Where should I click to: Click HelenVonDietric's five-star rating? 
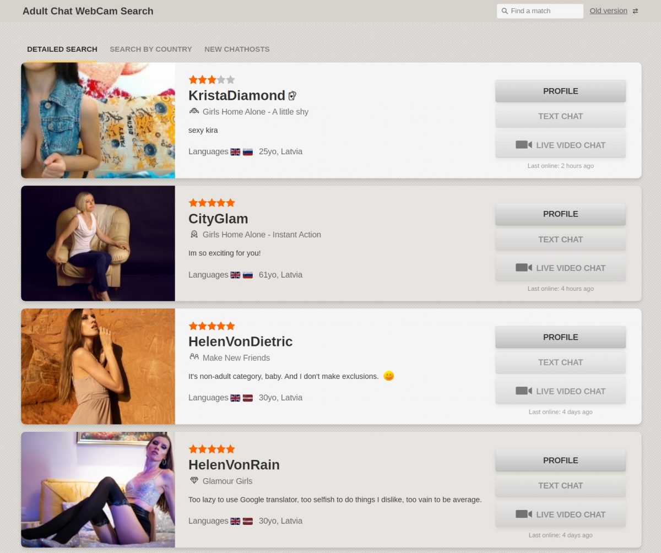click(212, 326)
